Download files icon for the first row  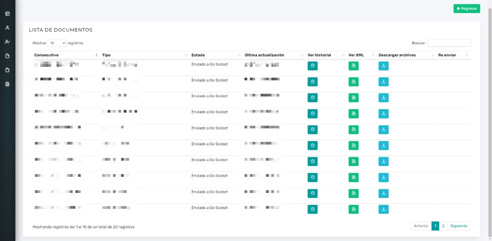point(384,66)
